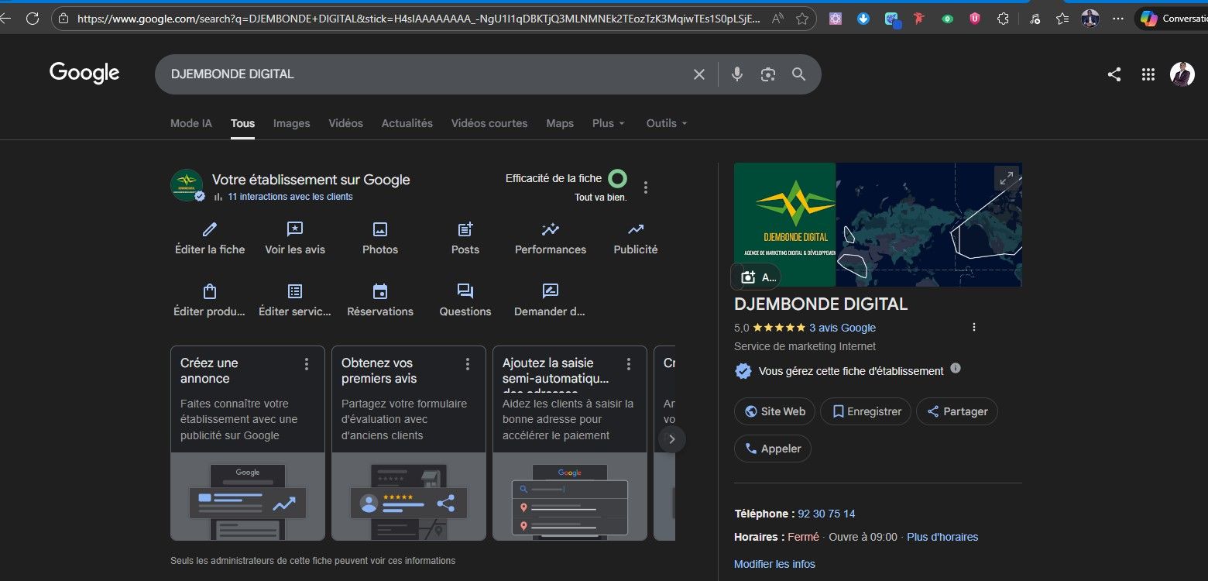Expand the Outils dropdown
The height and width of the screenshot is (581, 1208).
(x=667, y=123)
